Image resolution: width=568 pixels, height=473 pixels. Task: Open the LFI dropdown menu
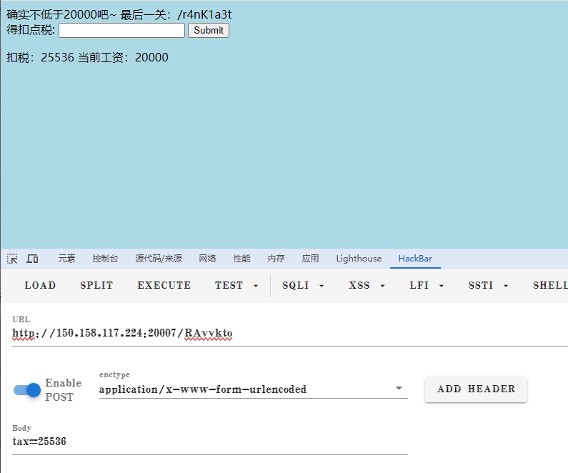click(427, 285)
